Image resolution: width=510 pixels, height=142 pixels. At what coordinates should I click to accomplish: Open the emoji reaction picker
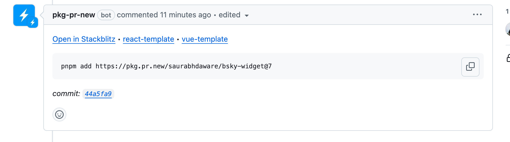coord(59,115)
